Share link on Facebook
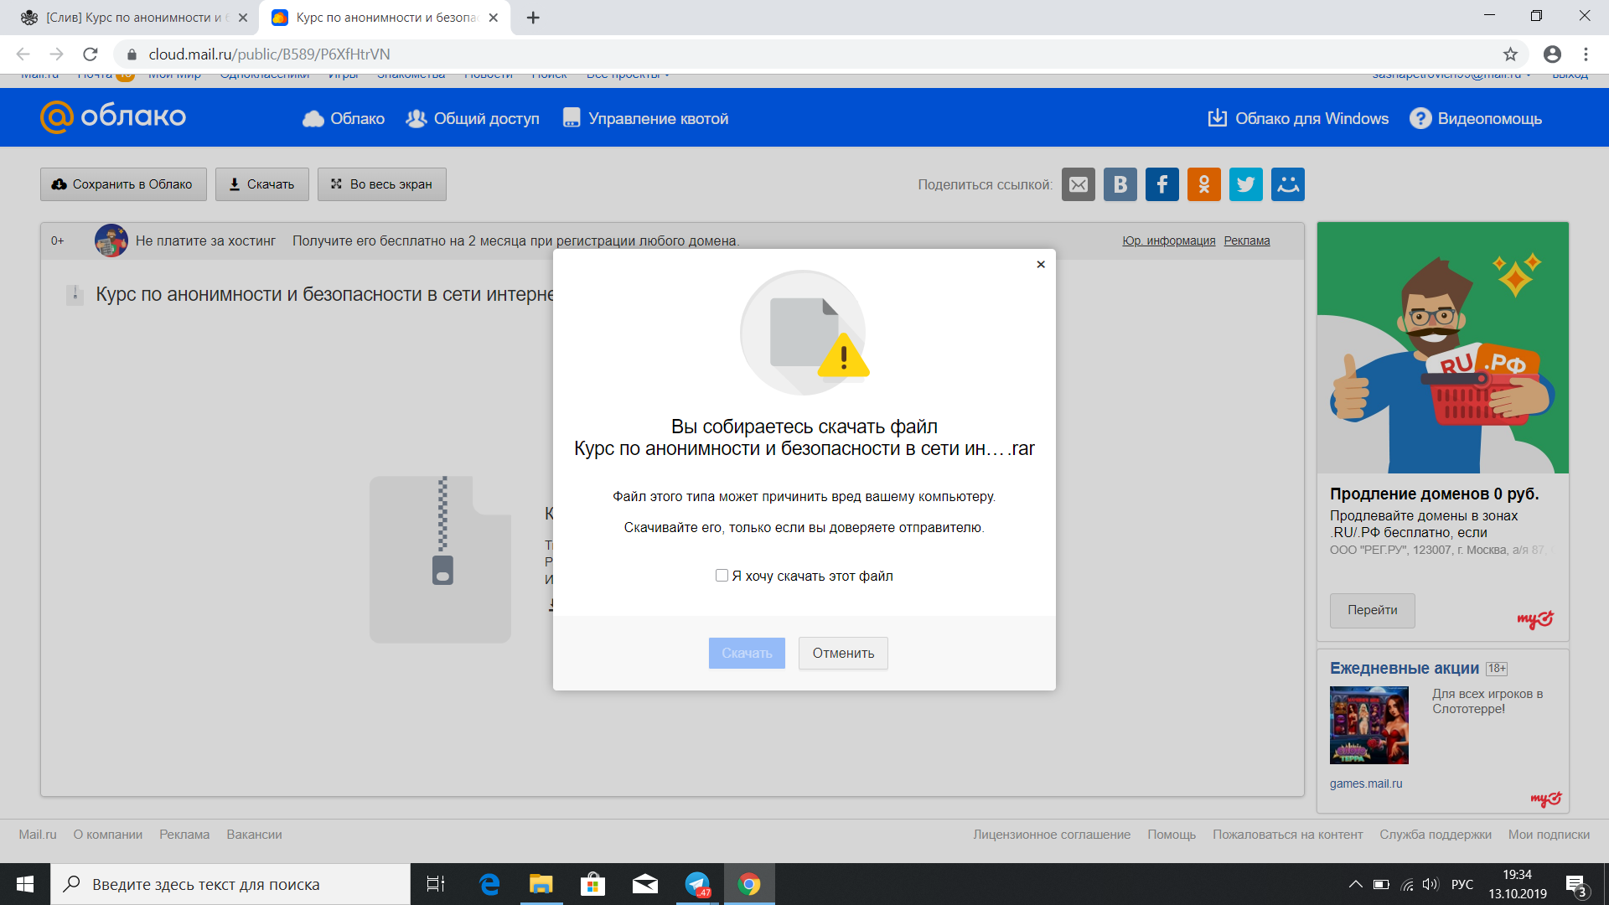Image resolution: width=1609 pixels, height=905 pixels. pyautogui.click(x=1161, y=184)
